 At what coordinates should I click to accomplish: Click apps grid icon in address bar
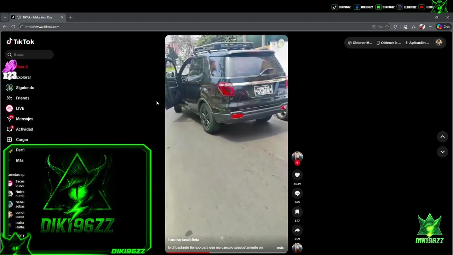(x=374, y=27)
